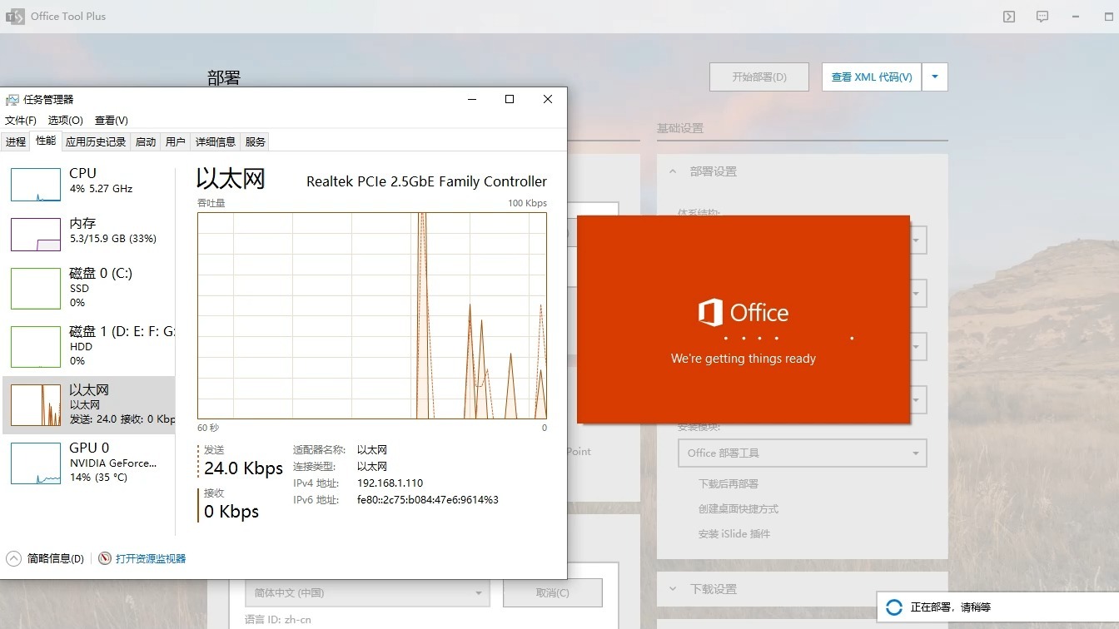Click the IPv6 address fe80::2c75 text
The width and height of the screenshot is (1119, 629).
[428, 500]
